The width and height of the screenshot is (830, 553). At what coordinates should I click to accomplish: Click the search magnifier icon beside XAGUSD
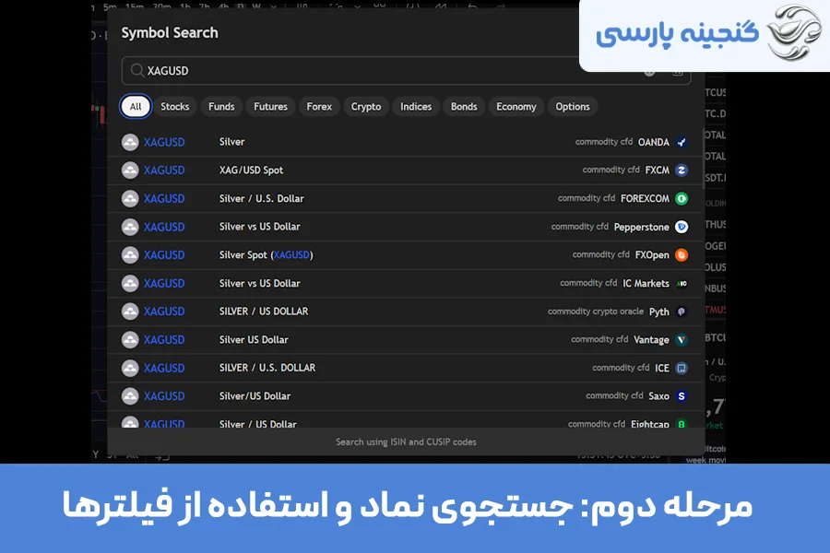[137, 70]
